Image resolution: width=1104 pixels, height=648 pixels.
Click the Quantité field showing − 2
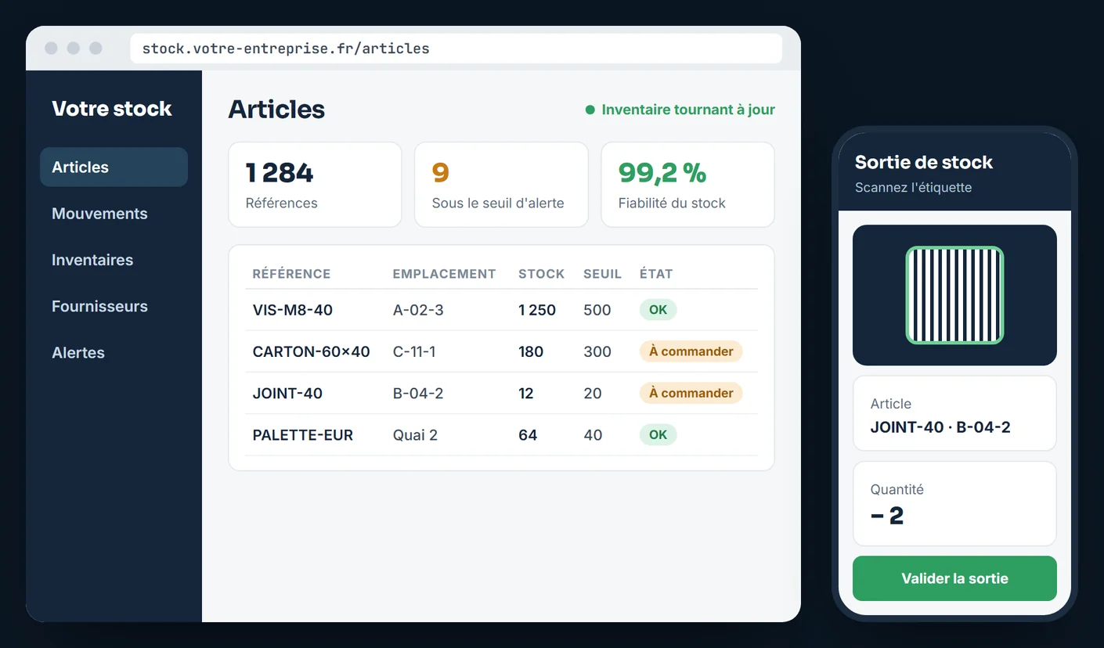pos(954,503)
